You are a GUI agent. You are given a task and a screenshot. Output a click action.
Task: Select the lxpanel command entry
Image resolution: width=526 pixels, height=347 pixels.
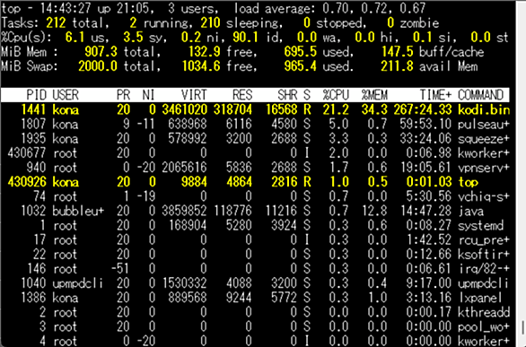click(480, 298)
